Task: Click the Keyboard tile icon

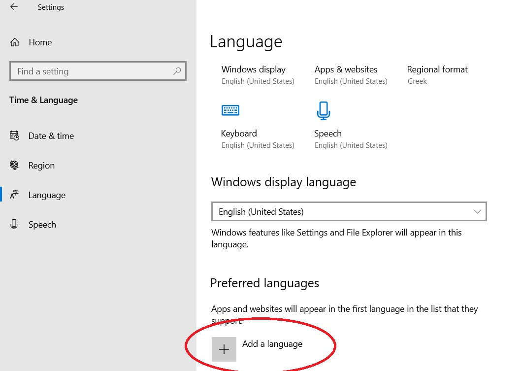Action: pyautogui.click(x=230, y=110)
